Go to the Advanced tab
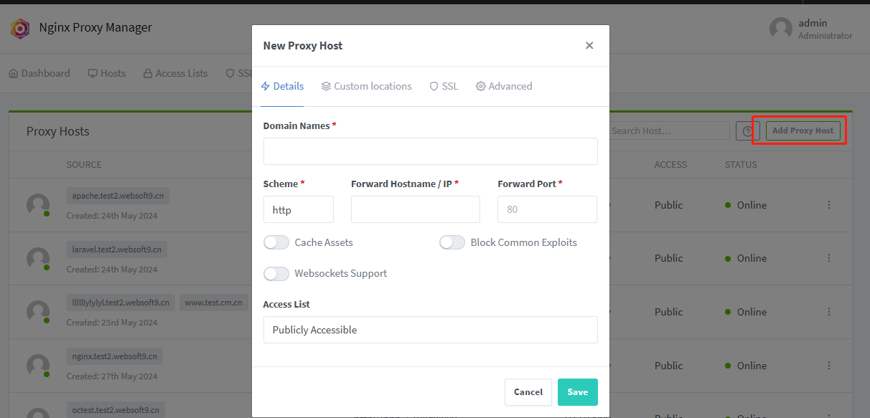The width and height of the screenshot is (870, 418). (504, 86)
